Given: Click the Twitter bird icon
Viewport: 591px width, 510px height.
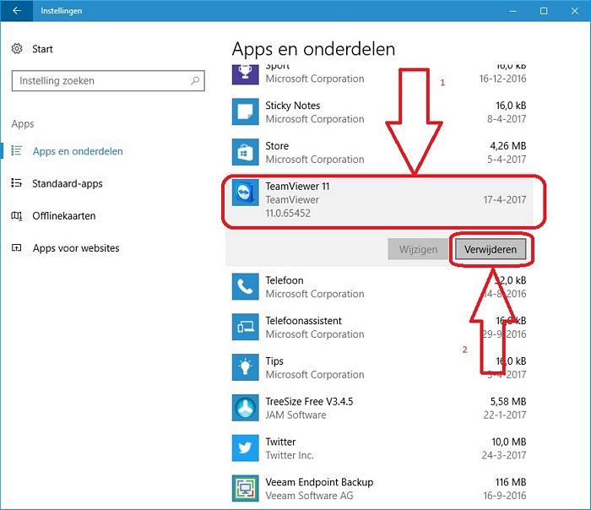Looking at the screenshot, I should (x=246, y=448).
